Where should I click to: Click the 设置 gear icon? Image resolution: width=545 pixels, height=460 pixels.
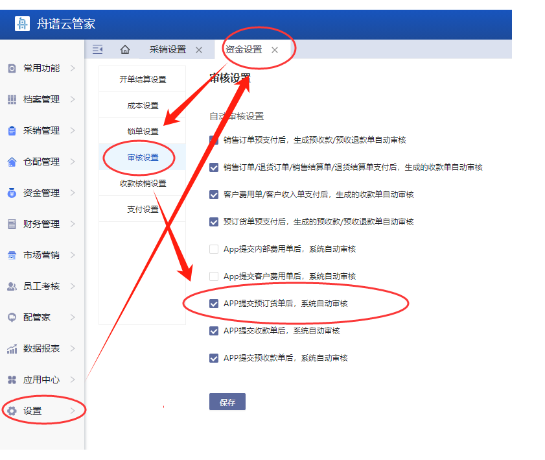click(x=12, y=411)
